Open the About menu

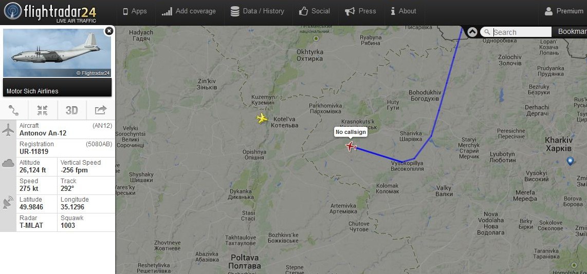pyautogui.click(x=403, y=11)
